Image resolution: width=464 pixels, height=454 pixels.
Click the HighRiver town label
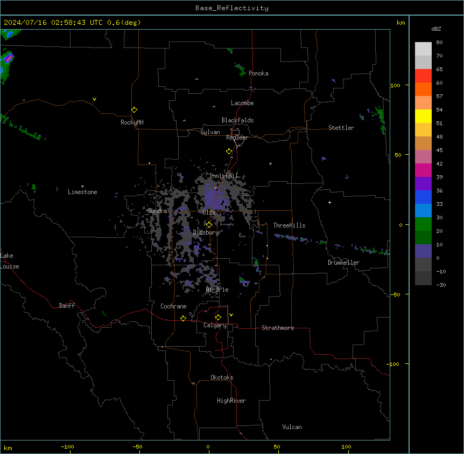[231, 401]
